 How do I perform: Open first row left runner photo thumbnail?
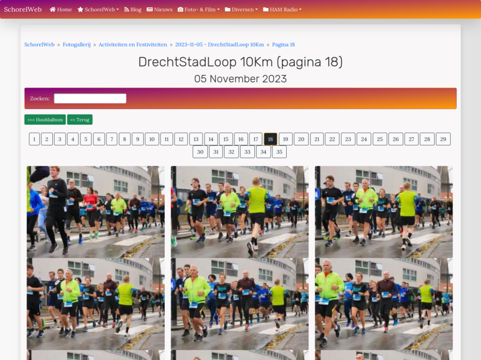96,212
